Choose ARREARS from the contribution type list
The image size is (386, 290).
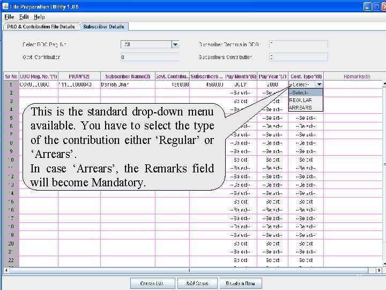[x=306, y=108]
